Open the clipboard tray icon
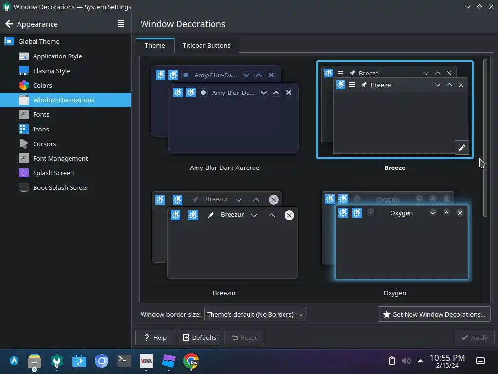Screen dimensions: 498x374 pyautogui.click(x=392, y=361)
